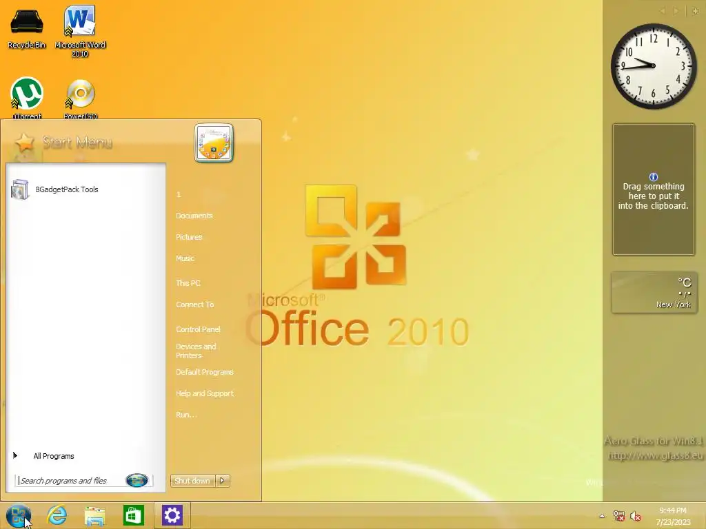The image size is (706, 529).
Task: Click the network status tray icon
Action: click(619, 516)
